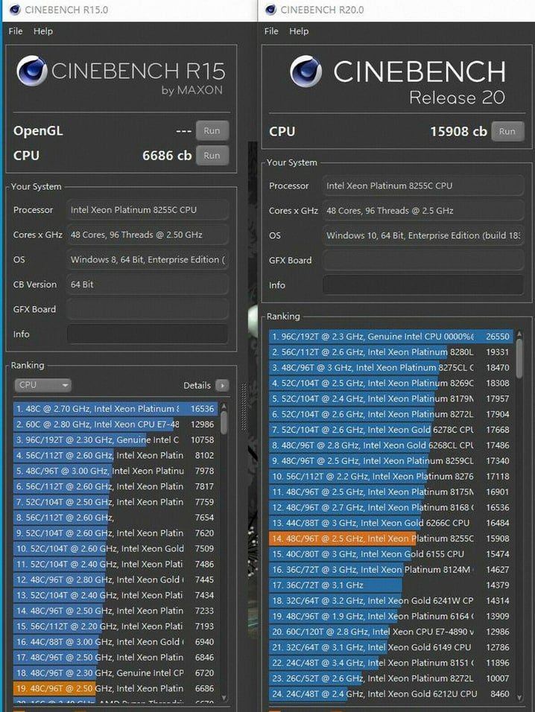Click the Cinebench Release 20 logo sphere

pyautogui.click(x=306, y=71)
